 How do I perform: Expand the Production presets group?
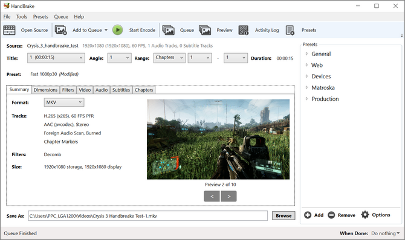306,99
